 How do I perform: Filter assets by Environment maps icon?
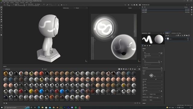(135, 69)
